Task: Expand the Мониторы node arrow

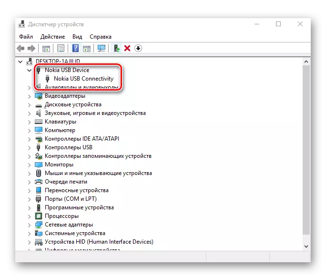Action: [30, 165]
